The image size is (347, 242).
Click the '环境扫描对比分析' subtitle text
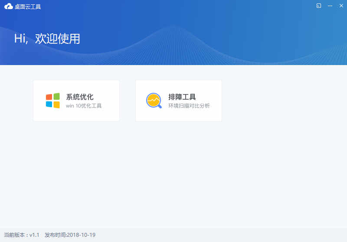[x=189, y=106]
